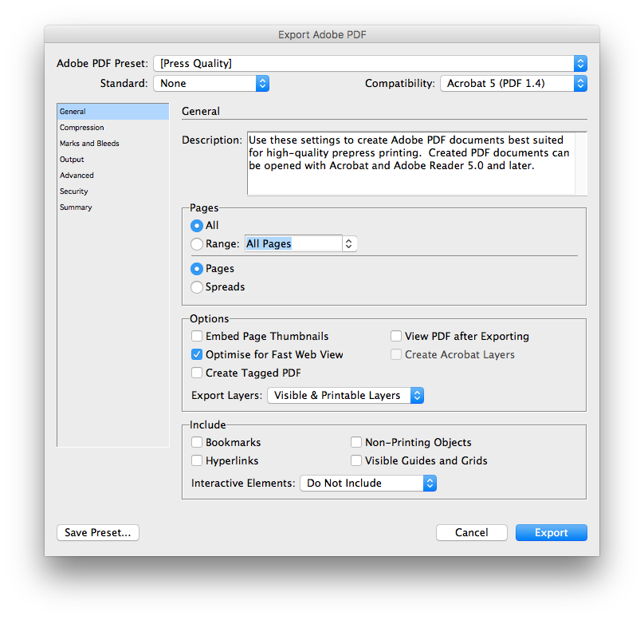Open the Export Layers dropdown
This screenshot has height=620, width=644.
345,396
